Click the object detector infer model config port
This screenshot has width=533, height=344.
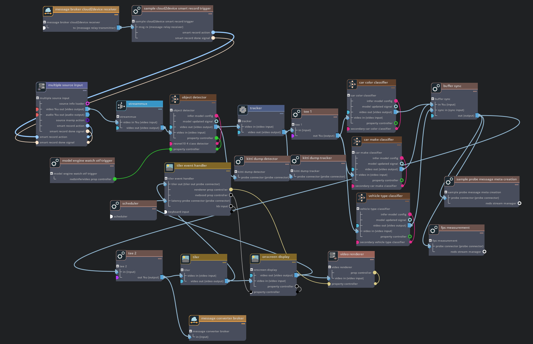[216, 116]
